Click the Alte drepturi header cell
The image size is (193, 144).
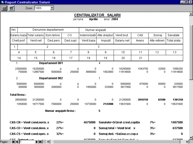[105, 35]
